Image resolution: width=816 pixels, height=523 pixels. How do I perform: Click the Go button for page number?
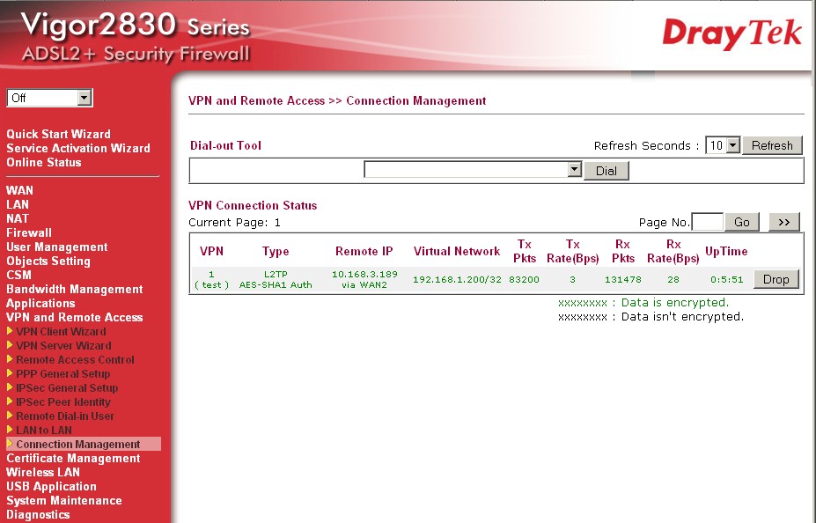pos(742,222)
